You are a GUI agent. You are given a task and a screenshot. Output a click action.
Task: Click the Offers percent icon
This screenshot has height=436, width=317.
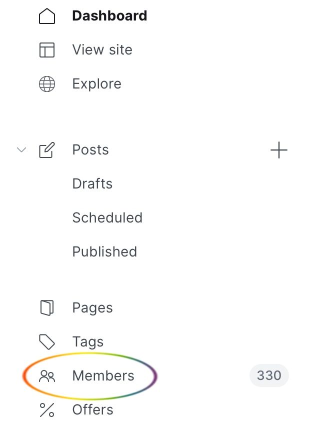(46, 410)
